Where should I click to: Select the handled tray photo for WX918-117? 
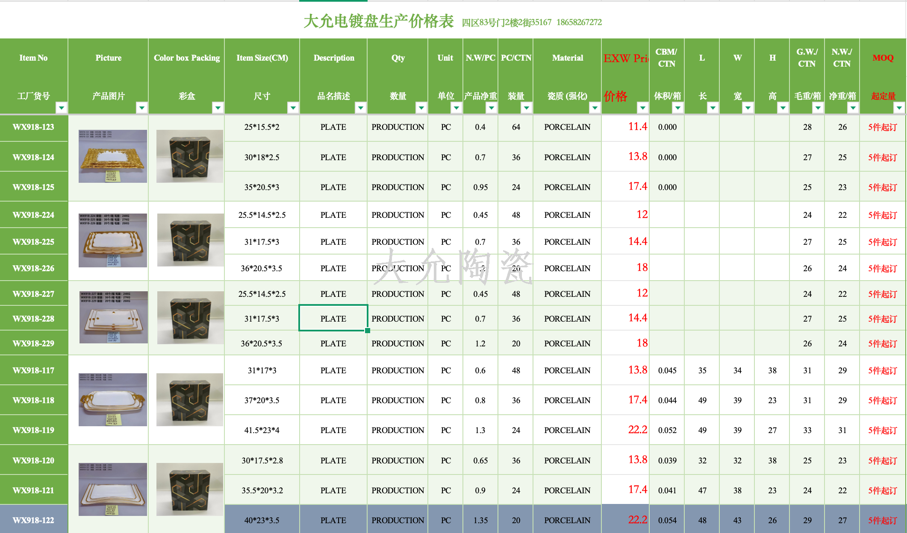coord(112,400)
